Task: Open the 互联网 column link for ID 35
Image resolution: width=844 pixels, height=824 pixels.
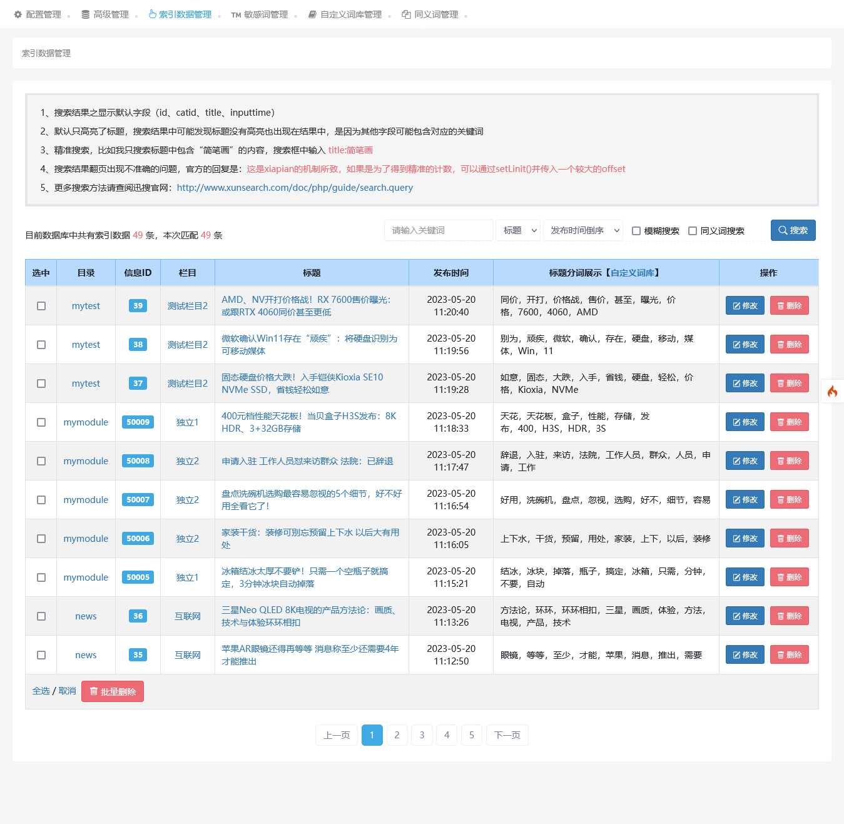Action: (188, 655)
